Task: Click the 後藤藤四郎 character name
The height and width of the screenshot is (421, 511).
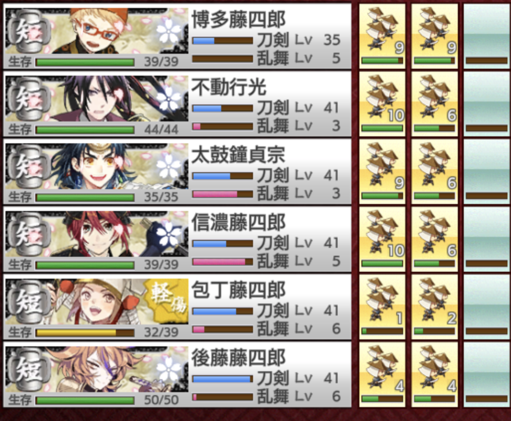Action: pyautogui.click(x=239, y=357)
